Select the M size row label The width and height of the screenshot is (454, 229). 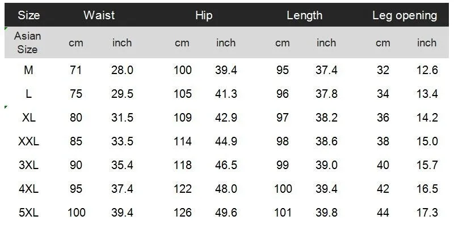click(x=28, y=71)
